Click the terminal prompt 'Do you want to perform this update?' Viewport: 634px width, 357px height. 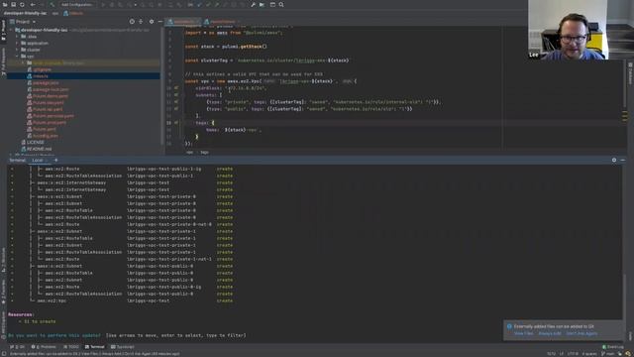pos(54,335)
